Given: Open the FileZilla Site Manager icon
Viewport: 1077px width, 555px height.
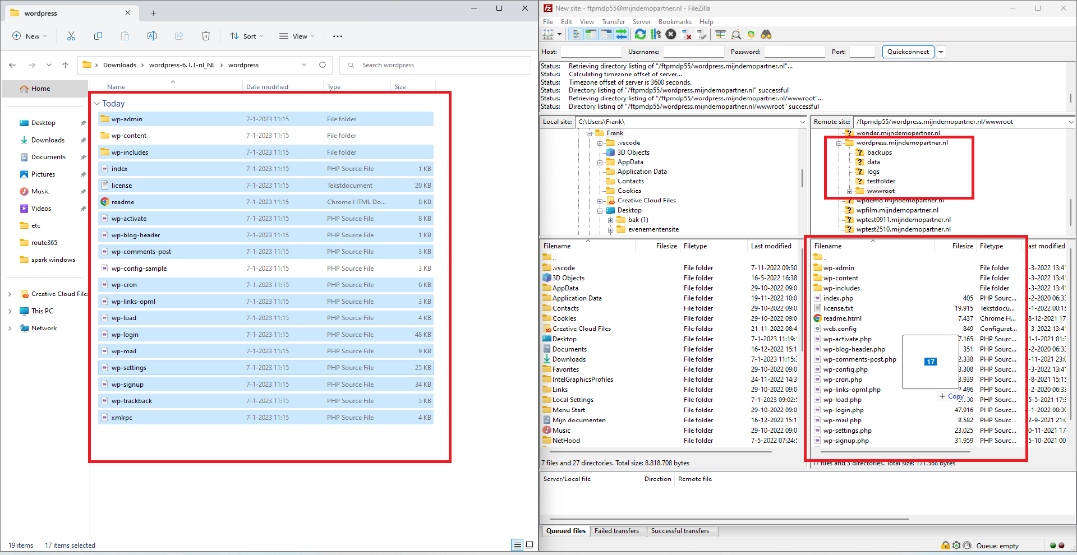Looking at the screenshot, I should 548,35.
